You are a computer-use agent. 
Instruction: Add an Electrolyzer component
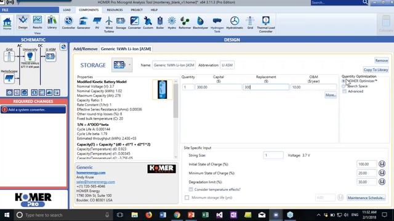click(x=200, y=23)
